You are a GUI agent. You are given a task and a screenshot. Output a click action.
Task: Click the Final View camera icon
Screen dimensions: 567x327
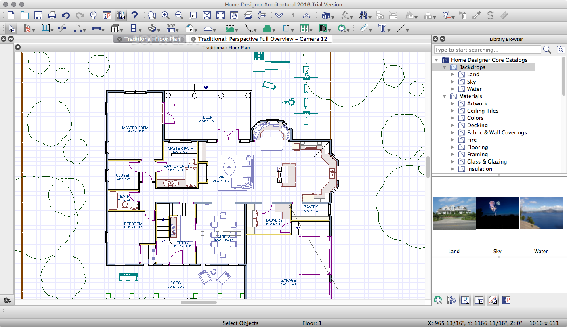380,16
